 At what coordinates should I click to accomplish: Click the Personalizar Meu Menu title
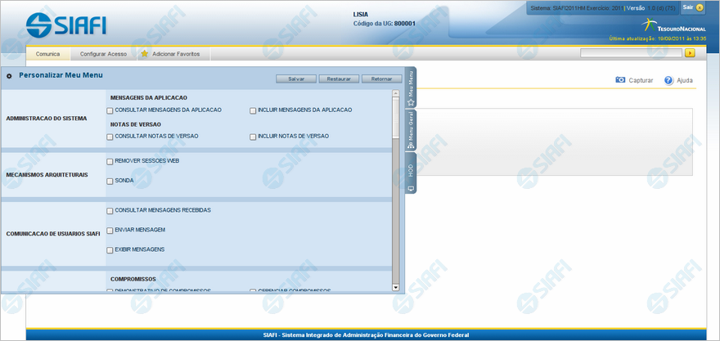[61, 74]
